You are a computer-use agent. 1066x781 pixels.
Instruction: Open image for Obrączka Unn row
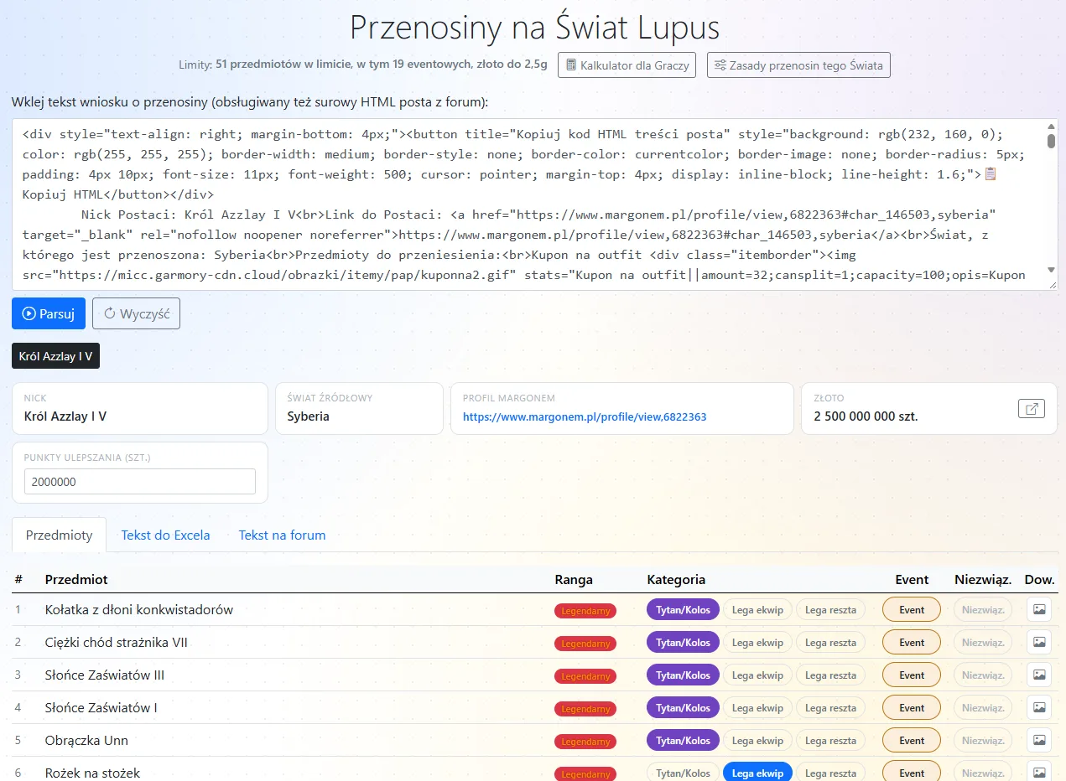pyautogui.click(x=1039, y=740)
